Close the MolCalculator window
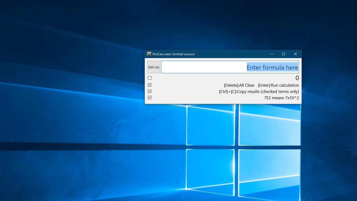Screen dimensions: 357x201 click(x=296, y=54)
